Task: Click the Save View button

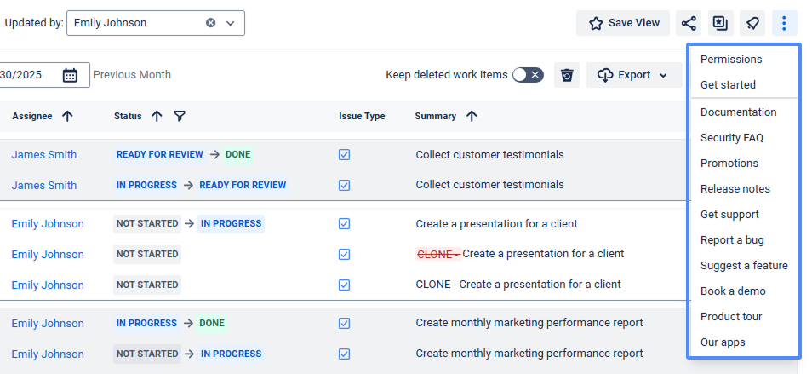Action: click(623, 23)
